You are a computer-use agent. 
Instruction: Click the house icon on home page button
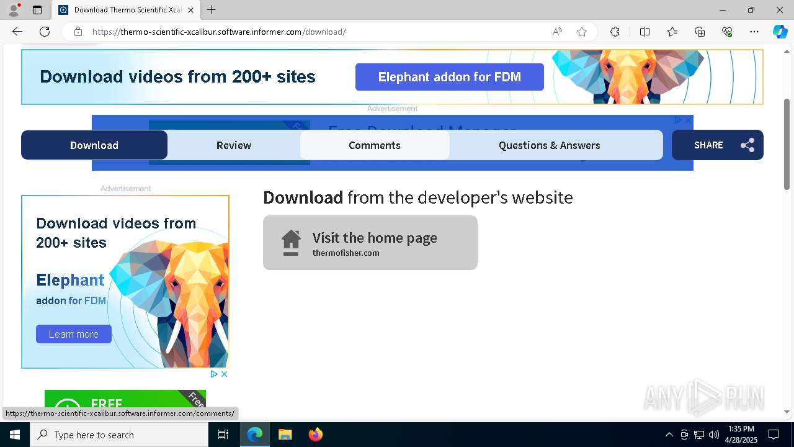tap(291, 243)
